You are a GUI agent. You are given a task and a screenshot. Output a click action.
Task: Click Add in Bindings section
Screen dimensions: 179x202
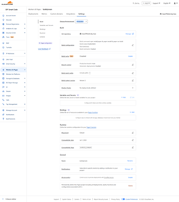(132, 112)
